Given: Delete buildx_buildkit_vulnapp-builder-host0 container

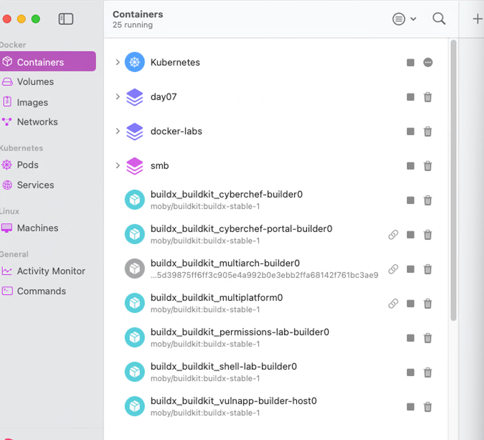Looking at the screenshot, I should tap(428, 406).
